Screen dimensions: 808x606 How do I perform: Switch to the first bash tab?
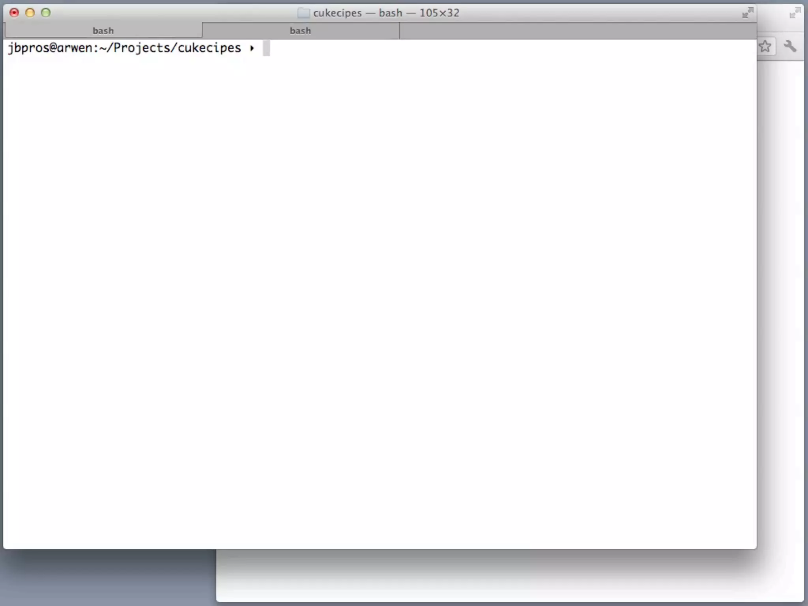pyautogui.click(x=103, y=30)
